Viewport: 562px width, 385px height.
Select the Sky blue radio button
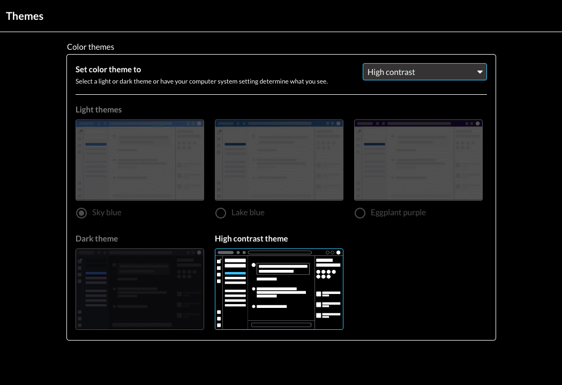pyautogui.click(x=81, y=213)
